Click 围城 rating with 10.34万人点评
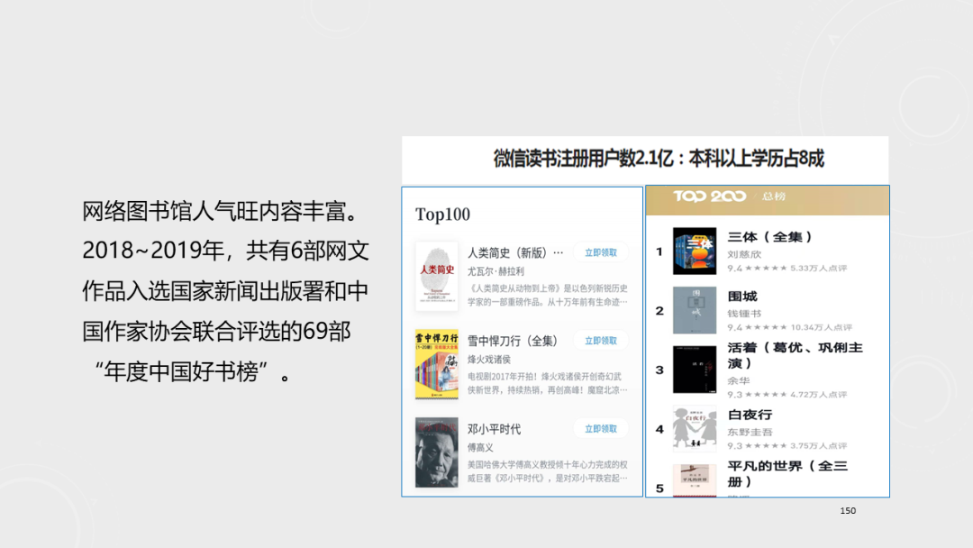Screen dimensions: 973x548 (x=790, y=327)
